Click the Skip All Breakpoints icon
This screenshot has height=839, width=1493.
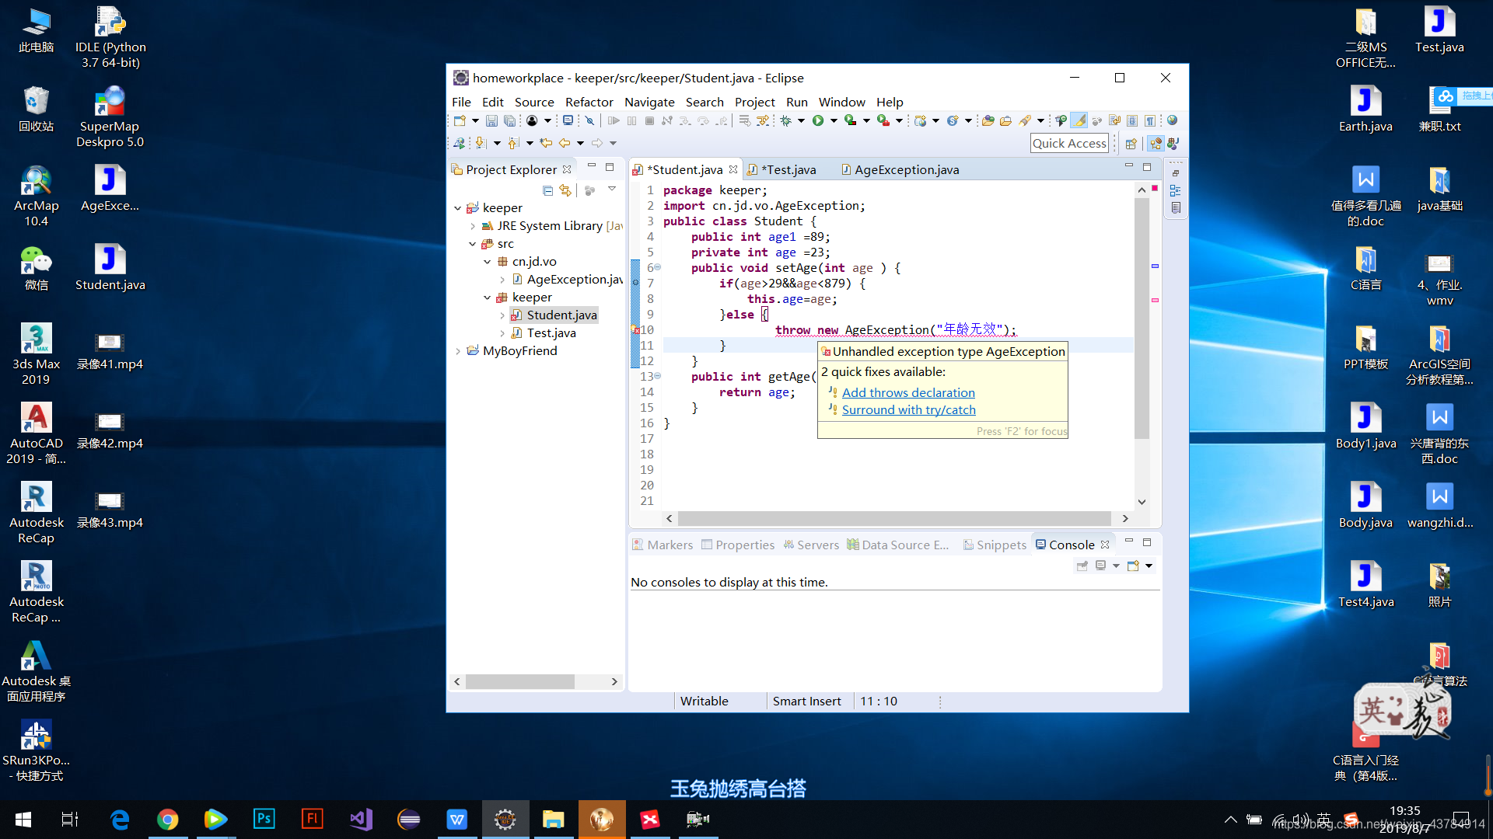[589, 120]
